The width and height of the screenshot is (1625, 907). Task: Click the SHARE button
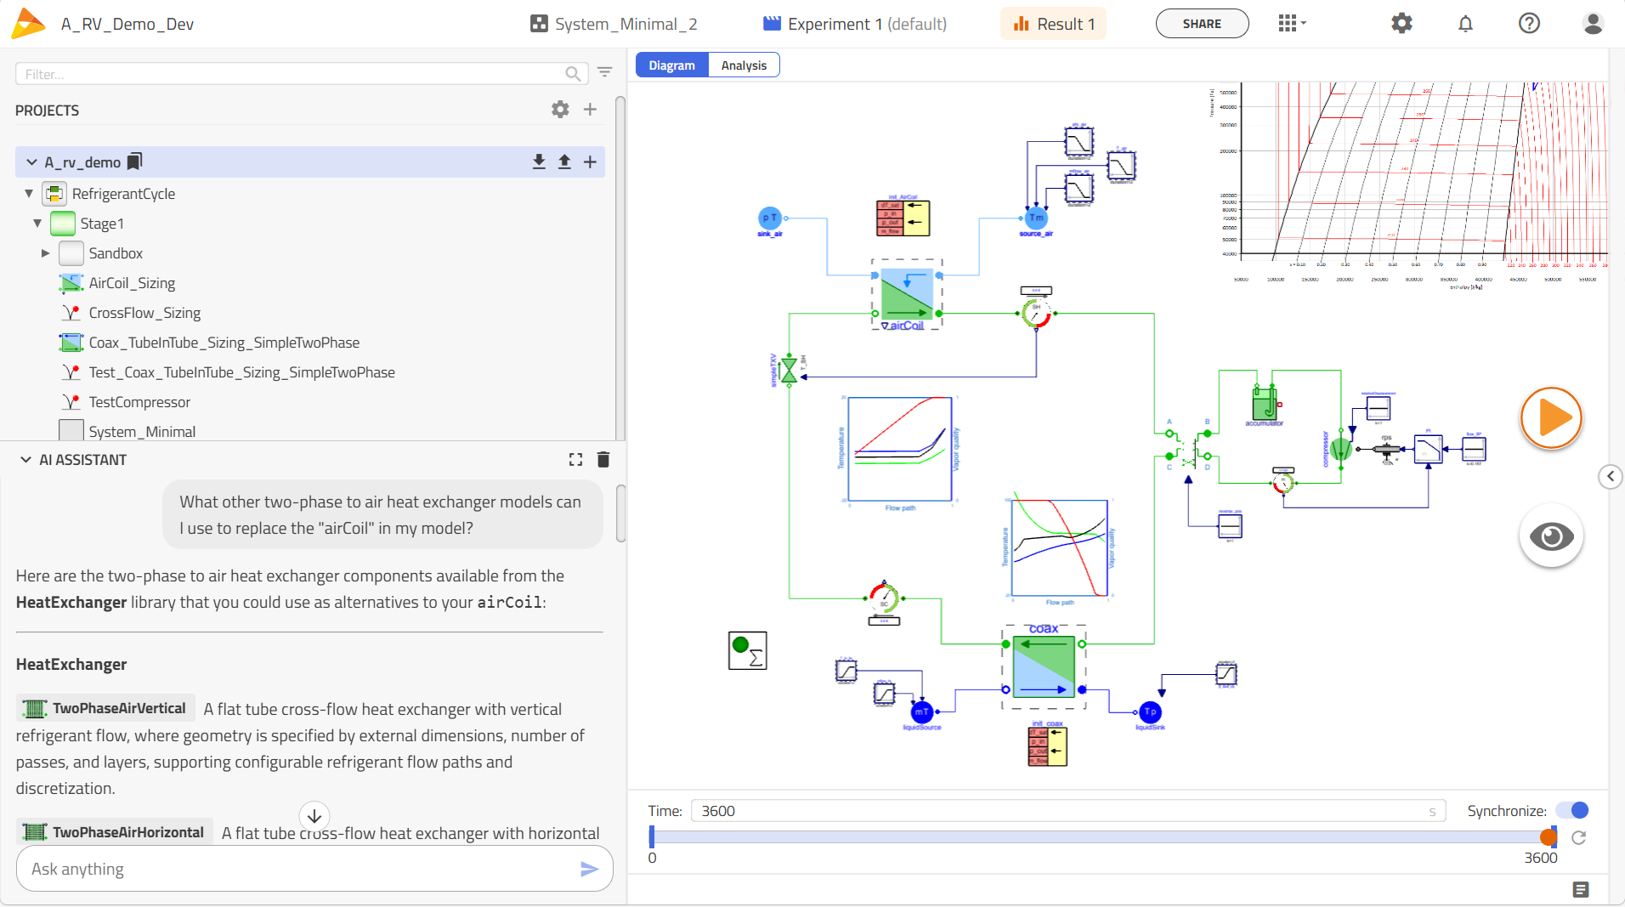(x=1202, y=24)
